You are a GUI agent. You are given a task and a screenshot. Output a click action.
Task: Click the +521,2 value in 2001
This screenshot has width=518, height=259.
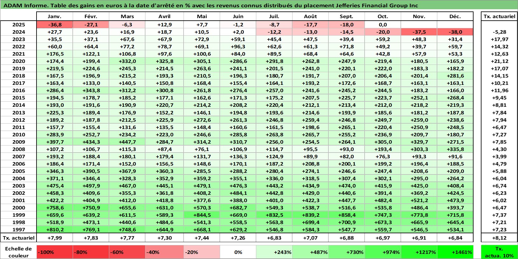pyautogui.click(x=419, y=201)
